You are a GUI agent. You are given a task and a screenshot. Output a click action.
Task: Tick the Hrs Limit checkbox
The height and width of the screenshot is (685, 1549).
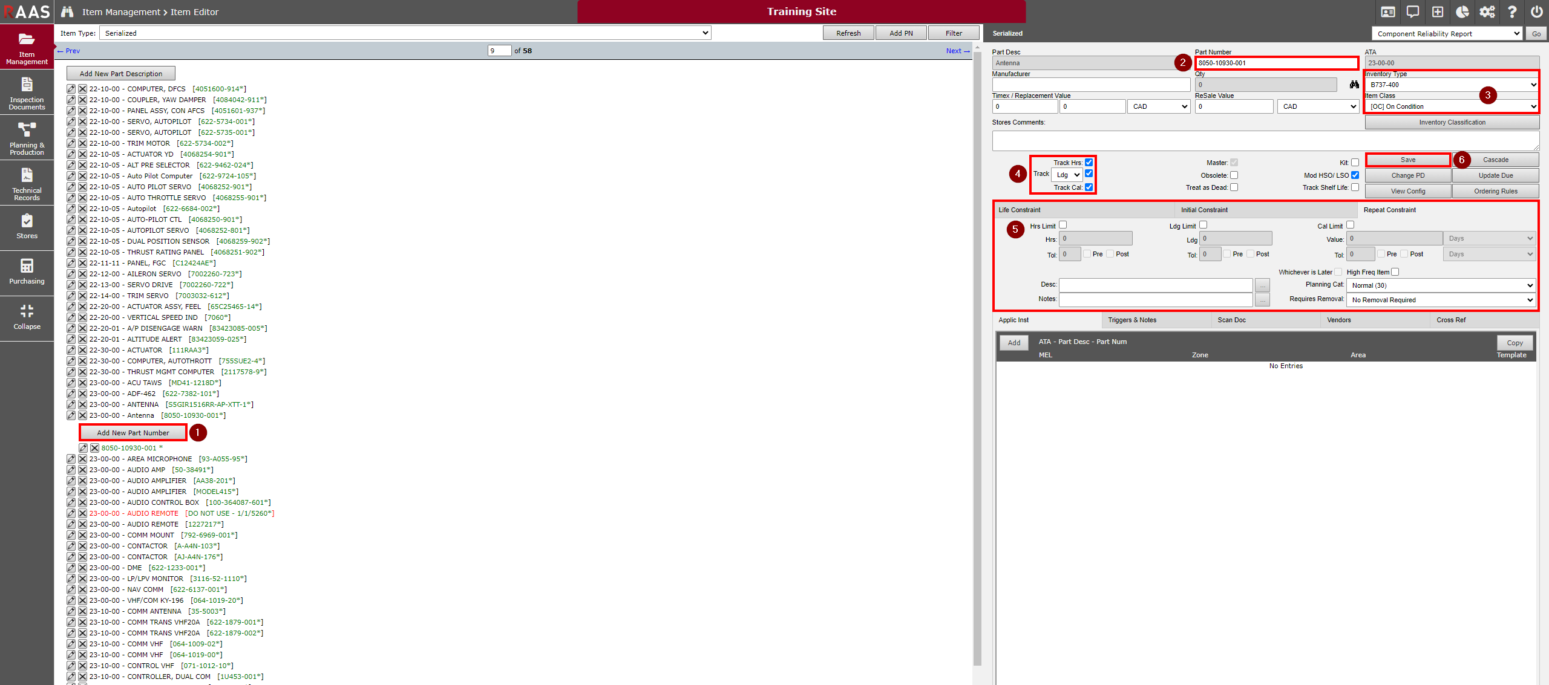tap(1063, 225)
